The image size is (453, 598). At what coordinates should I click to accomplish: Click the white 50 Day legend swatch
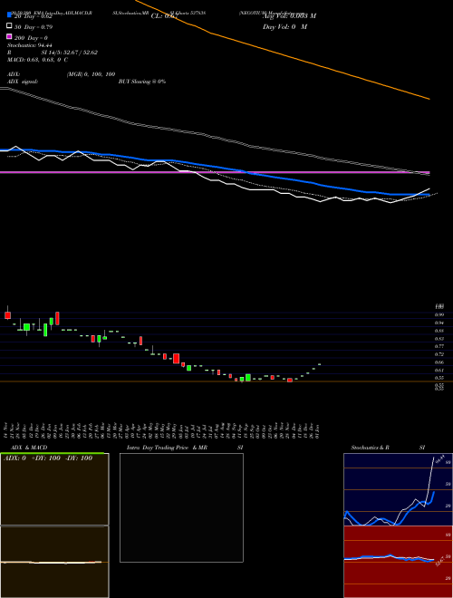(x=9, y=26)
